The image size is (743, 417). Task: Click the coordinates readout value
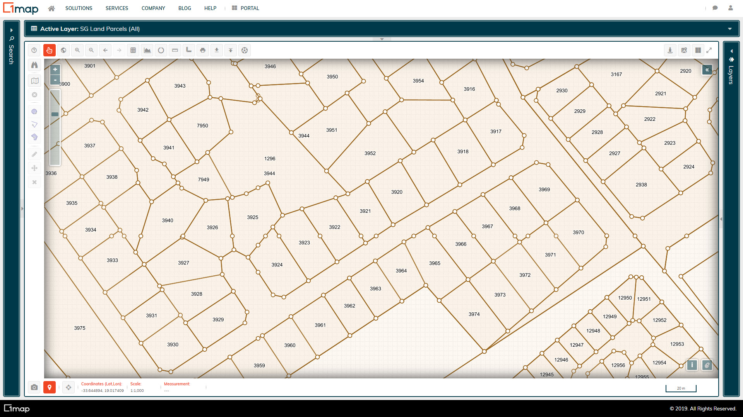pyautogui.click(x=103, y=391)
